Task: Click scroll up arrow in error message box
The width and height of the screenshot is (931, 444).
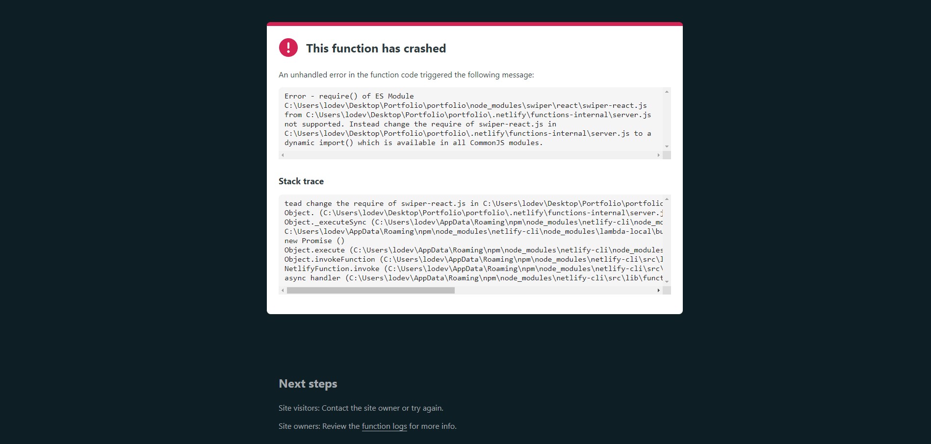Action: [667, 92]
